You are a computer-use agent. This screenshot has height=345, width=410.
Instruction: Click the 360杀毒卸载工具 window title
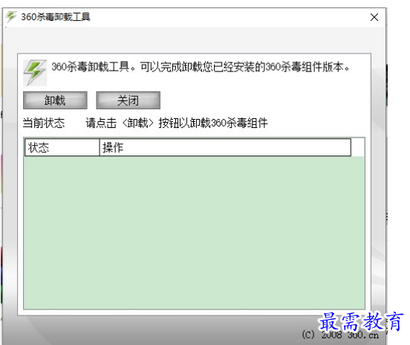click(56, 17)
